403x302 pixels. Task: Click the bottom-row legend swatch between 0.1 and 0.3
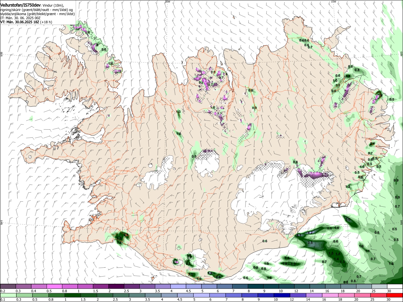coord(8,295)
